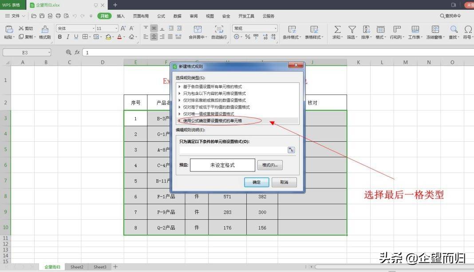
Task: Click the add new sheet plus button
Action: tap(115, 267)
